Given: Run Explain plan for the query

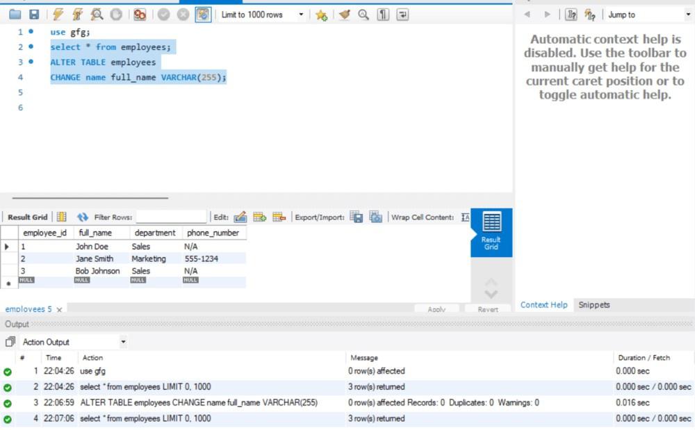Looking at the screenshot, I should [97, 14].
